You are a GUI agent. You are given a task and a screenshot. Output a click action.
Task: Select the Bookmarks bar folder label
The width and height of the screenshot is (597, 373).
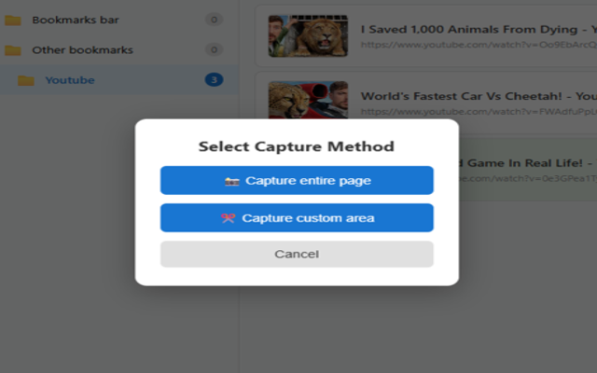point(76,20)
